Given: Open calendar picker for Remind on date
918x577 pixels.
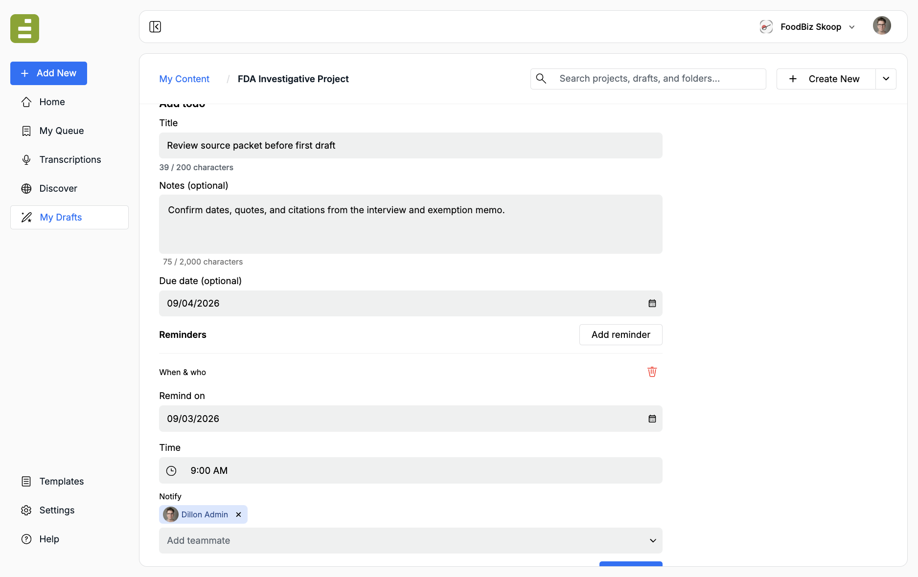Looking at the screenshot, I should [652, 419].
